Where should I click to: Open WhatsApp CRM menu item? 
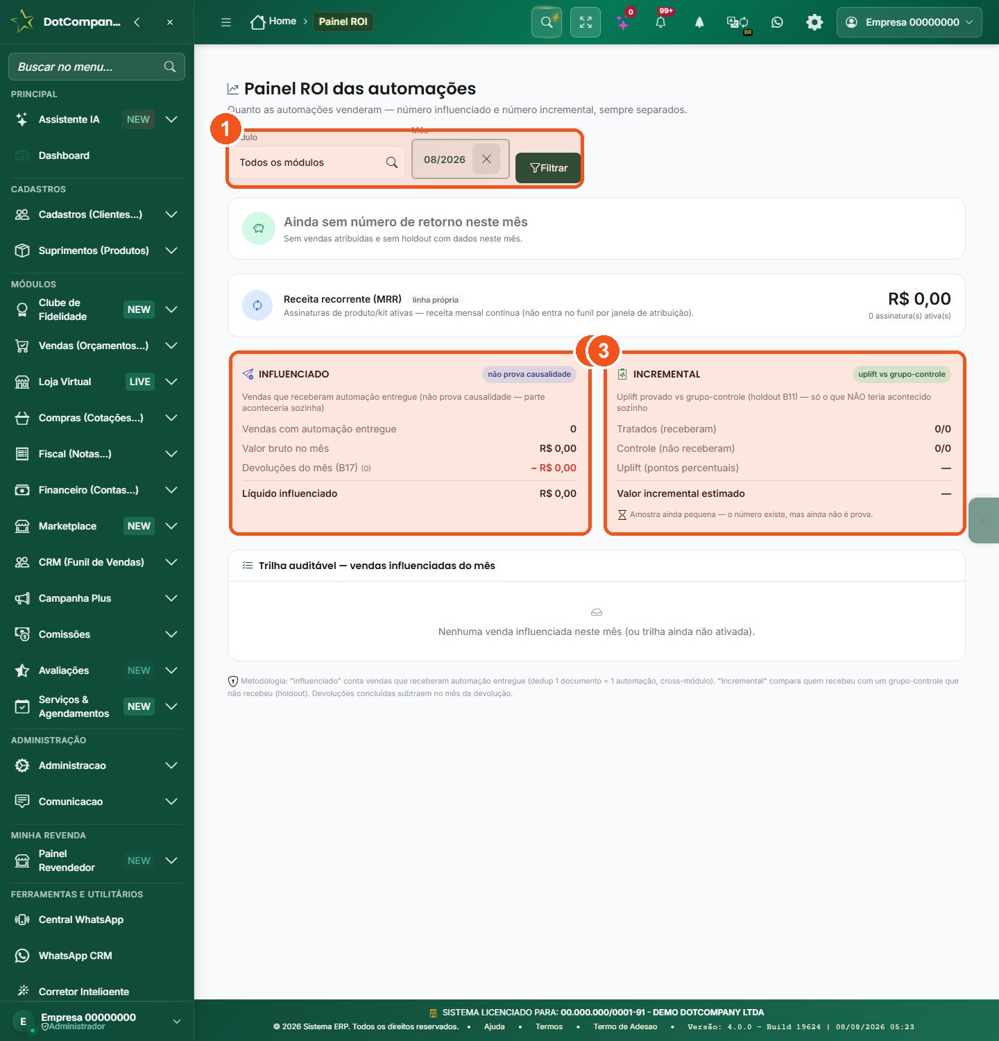click(96, 956)
